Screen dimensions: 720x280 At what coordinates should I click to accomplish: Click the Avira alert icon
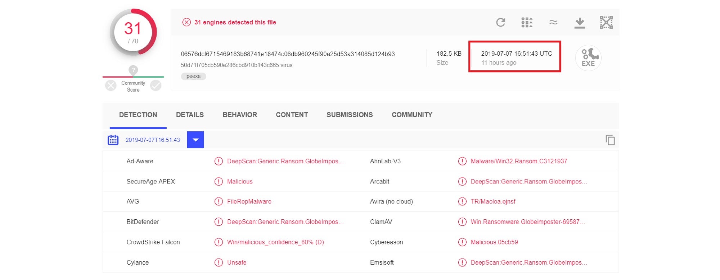point(462,202)
